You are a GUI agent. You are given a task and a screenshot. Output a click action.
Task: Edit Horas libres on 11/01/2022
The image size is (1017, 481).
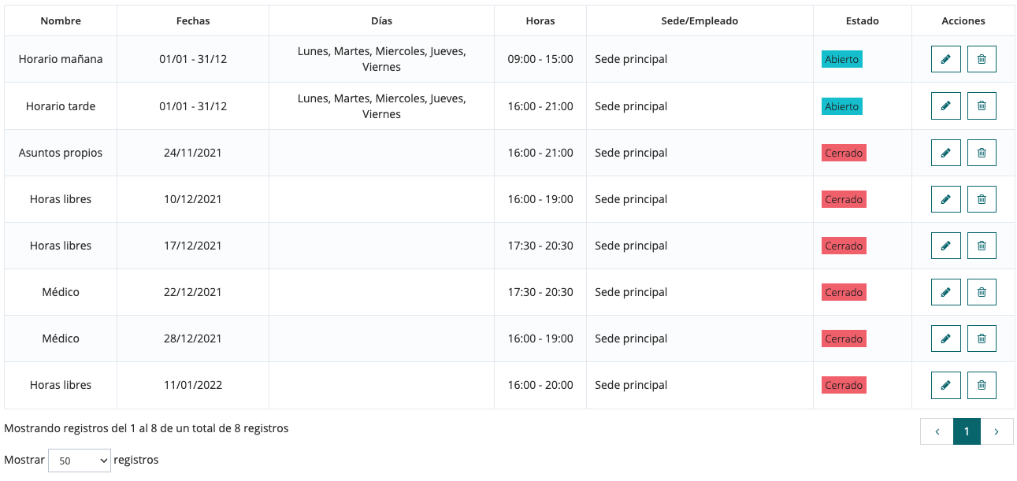click(x=945, y=385)
